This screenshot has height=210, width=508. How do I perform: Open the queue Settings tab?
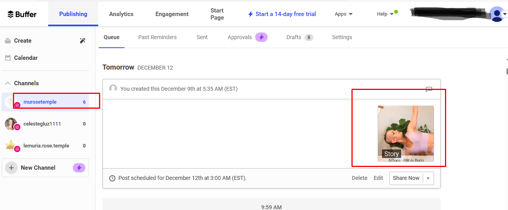pos(342,37)
